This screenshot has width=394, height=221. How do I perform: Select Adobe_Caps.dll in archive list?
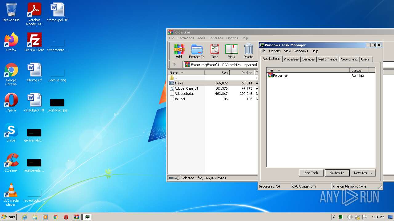213,88
